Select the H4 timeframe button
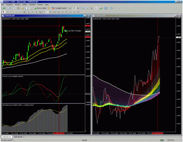Image resolution: width=183 pixels, height=142 pixels. (x=66, y=12)
